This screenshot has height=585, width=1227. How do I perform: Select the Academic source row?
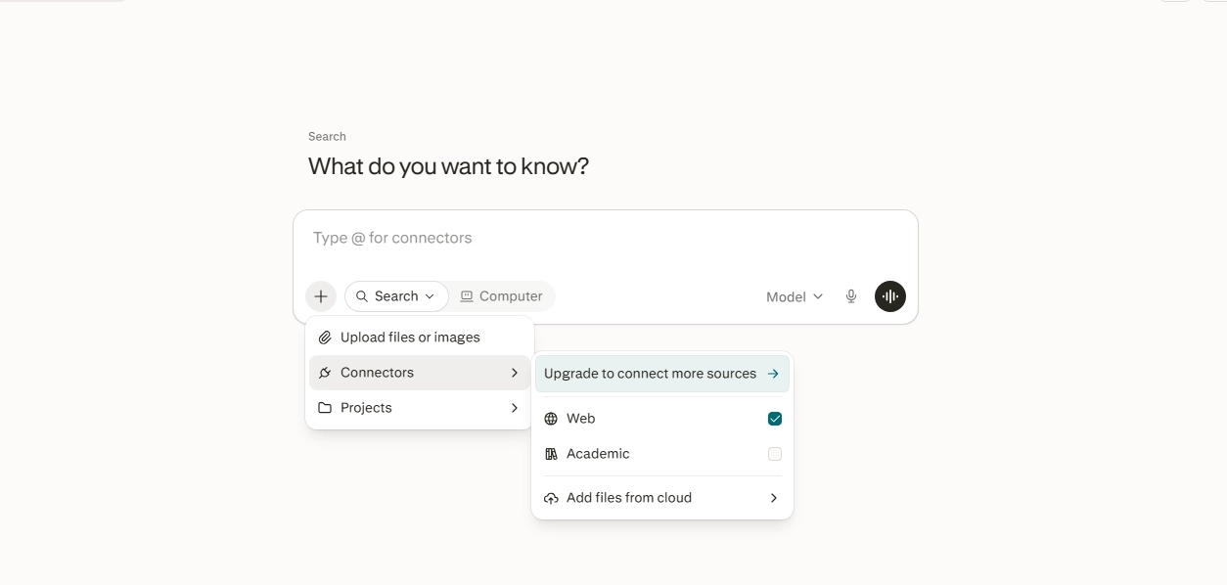662,454
